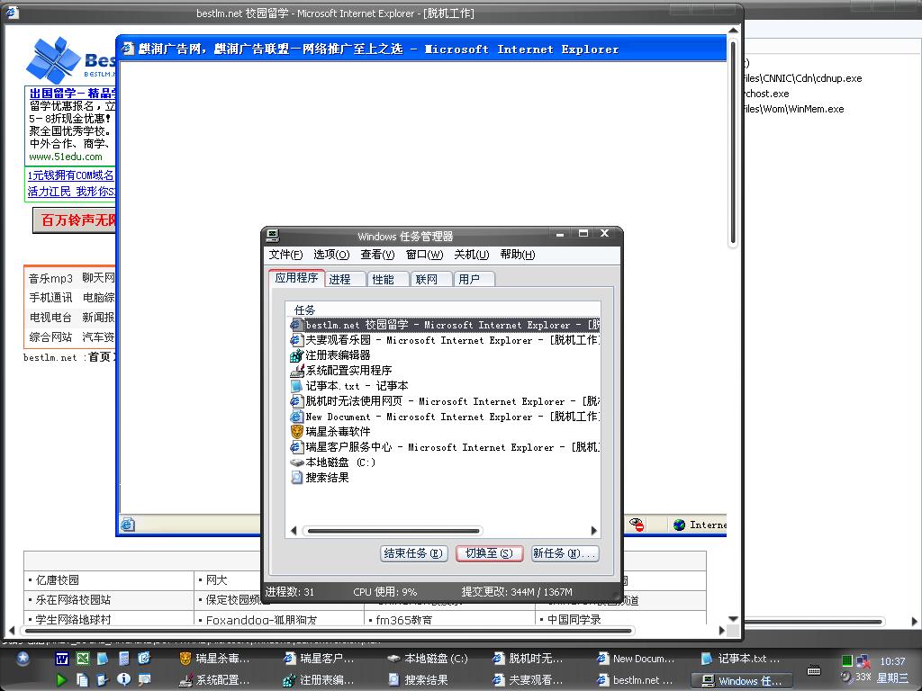Select 瑞星客户服务中心 task row

click(x=445, y=447)
